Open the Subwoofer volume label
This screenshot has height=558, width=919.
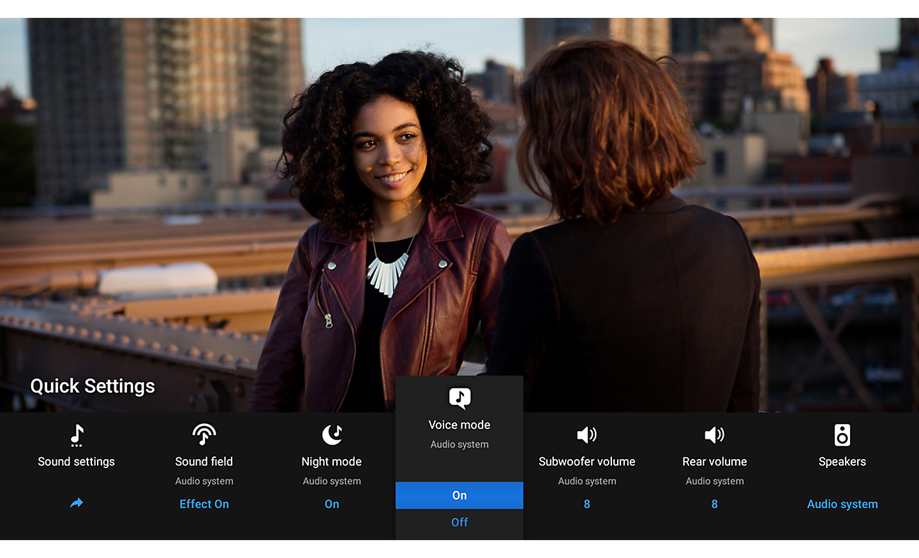[x=587, y=462]
